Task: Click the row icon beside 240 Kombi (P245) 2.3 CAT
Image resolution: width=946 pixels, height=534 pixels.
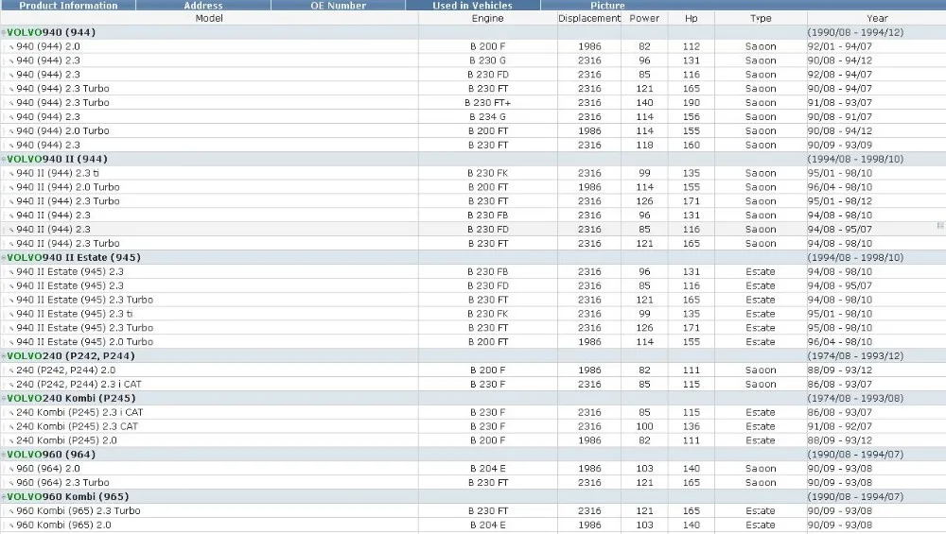Action: (x=10, y=426)
